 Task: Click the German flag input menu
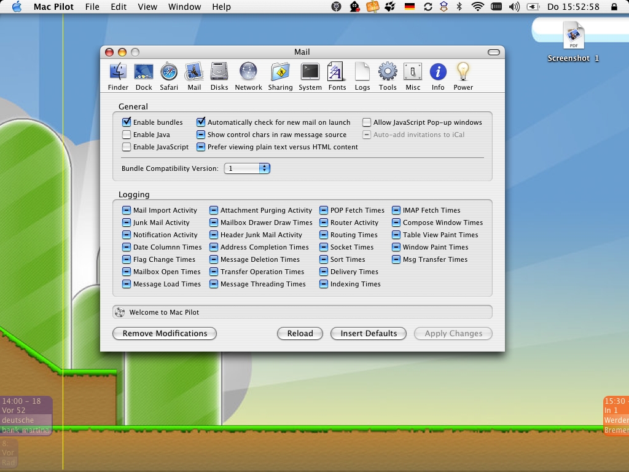click(410, 7)
